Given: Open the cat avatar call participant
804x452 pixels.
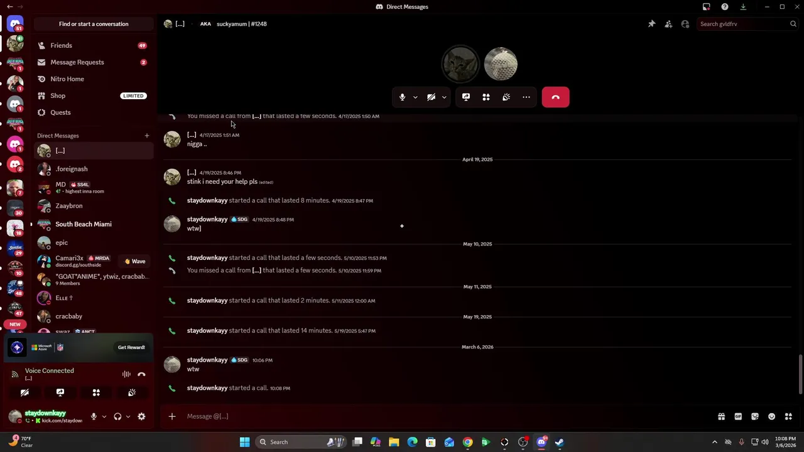Looking at the screenshot, I should coord(460,64).
